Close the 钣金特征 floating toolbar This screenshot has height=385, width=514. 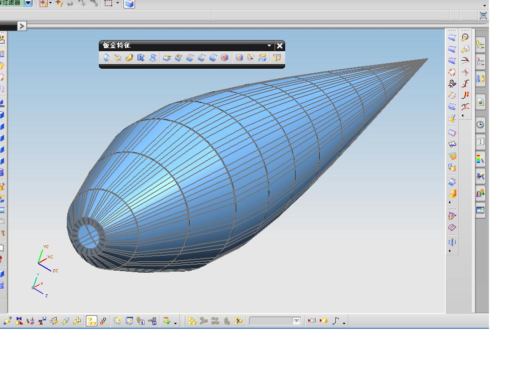click(x=279, y=46)
